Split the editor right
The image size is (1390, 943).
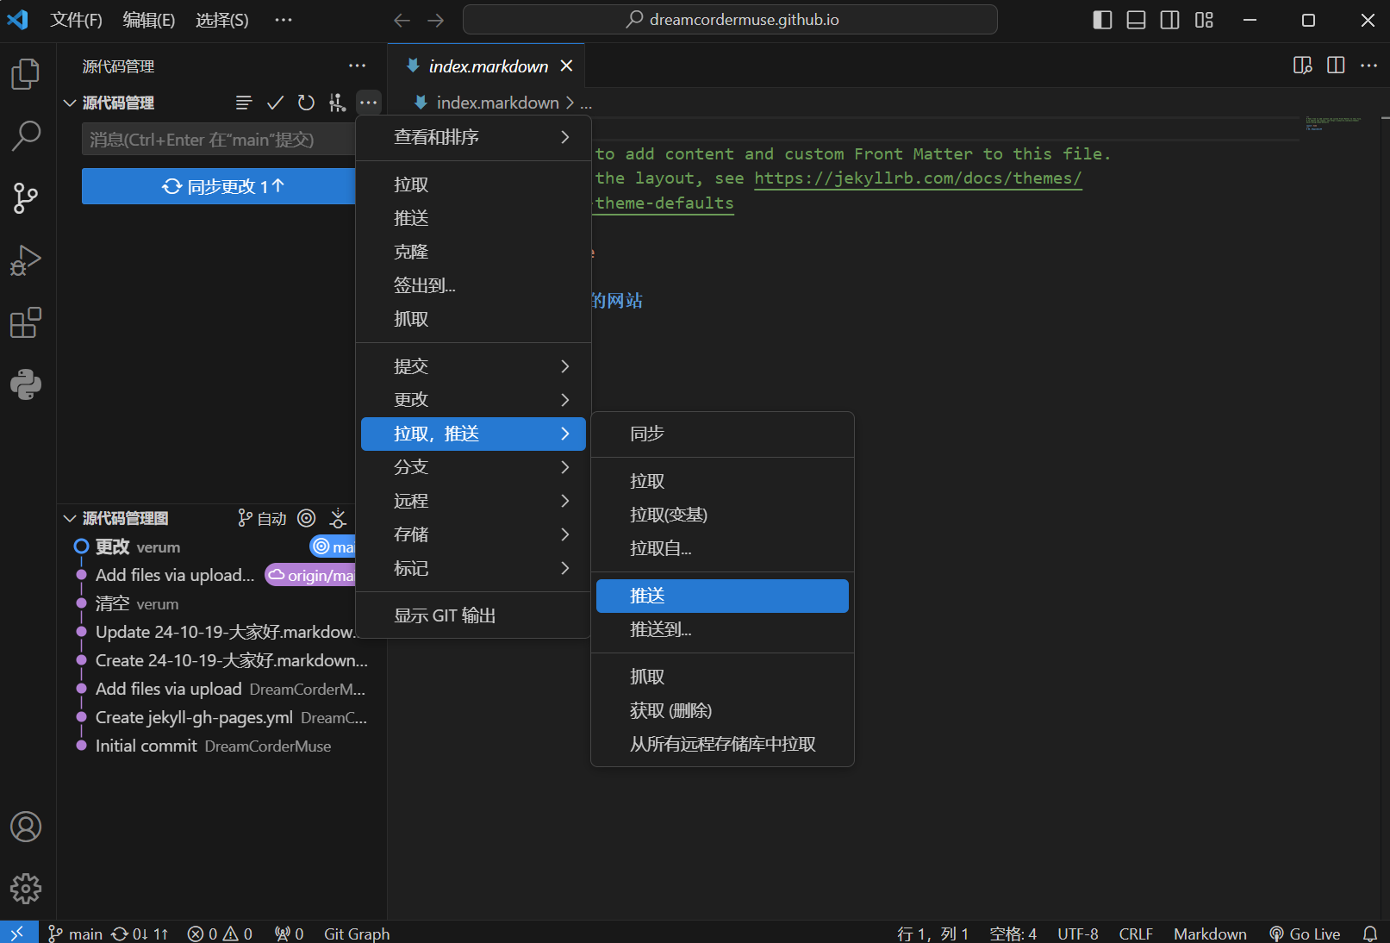(1336, 66)
